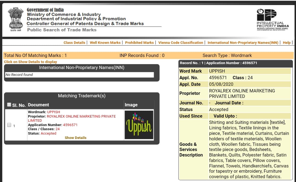The image size is (296, 182).
Task: Click Class / Classes: 24 text
Action: (x=44, y=129)
